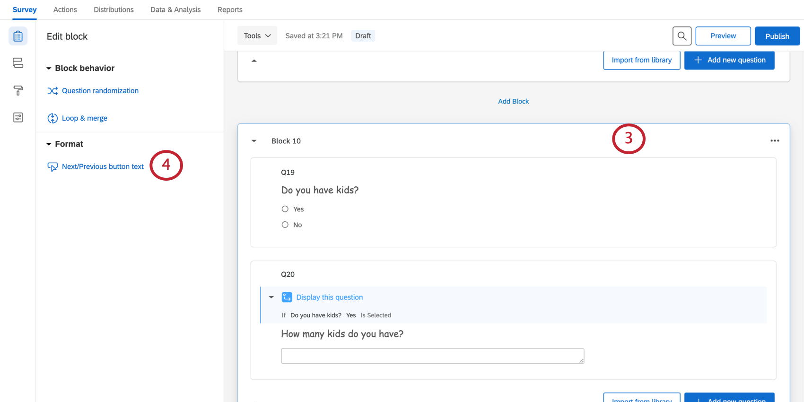Click the Publish button
This screenshot has height=402, width=804.
tap(777, 36)
